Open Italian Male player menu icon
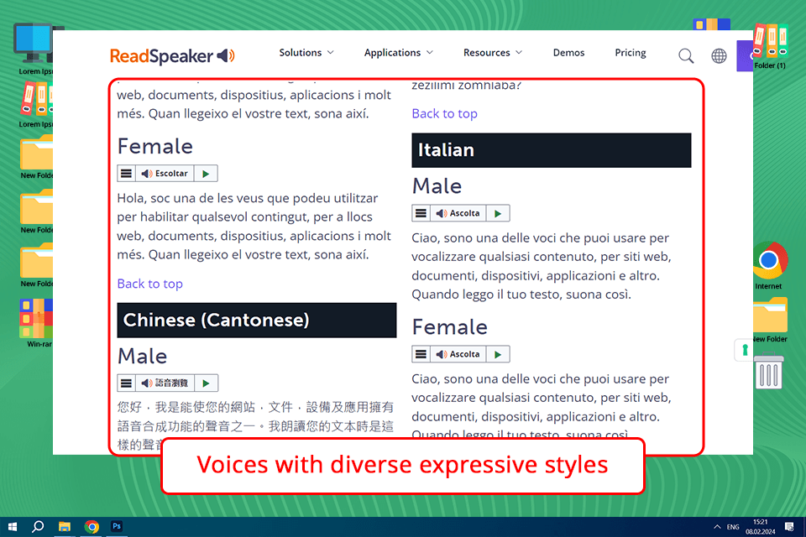 pyautogui.click(x=421, y=213)
